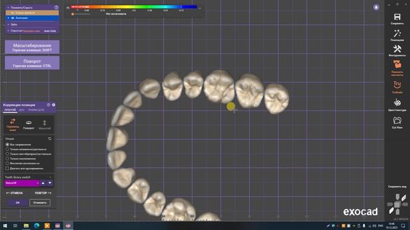Viewport: 410px width, 230px height.
Task: Click the ПОВТОР redo button
Action: (43, 193)
